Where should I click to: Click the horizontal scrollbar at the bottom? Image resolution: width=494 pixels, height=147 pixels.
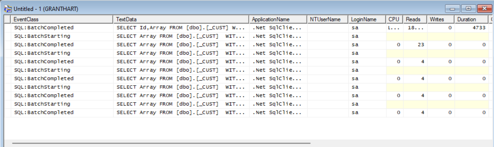(161, 143)
